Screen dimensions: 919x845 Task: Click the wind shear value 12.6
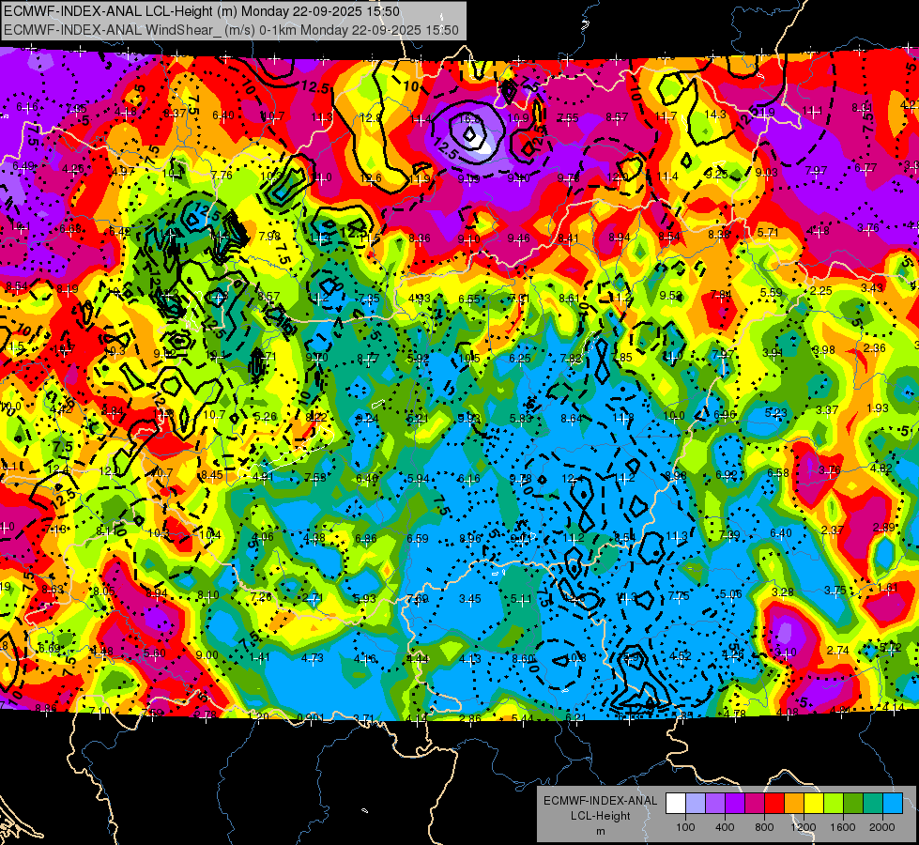click(371, 178)
